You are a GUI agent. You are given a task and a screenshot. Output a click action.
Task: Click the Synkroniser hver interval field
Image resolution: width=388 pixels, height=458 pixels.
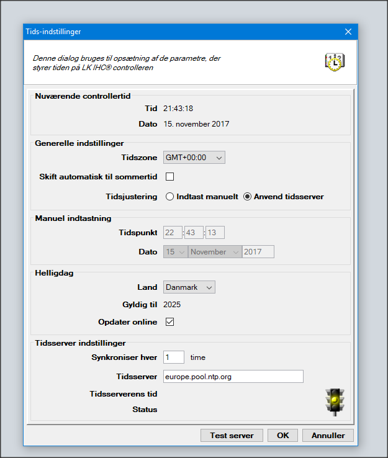click(x=173, y=357)
